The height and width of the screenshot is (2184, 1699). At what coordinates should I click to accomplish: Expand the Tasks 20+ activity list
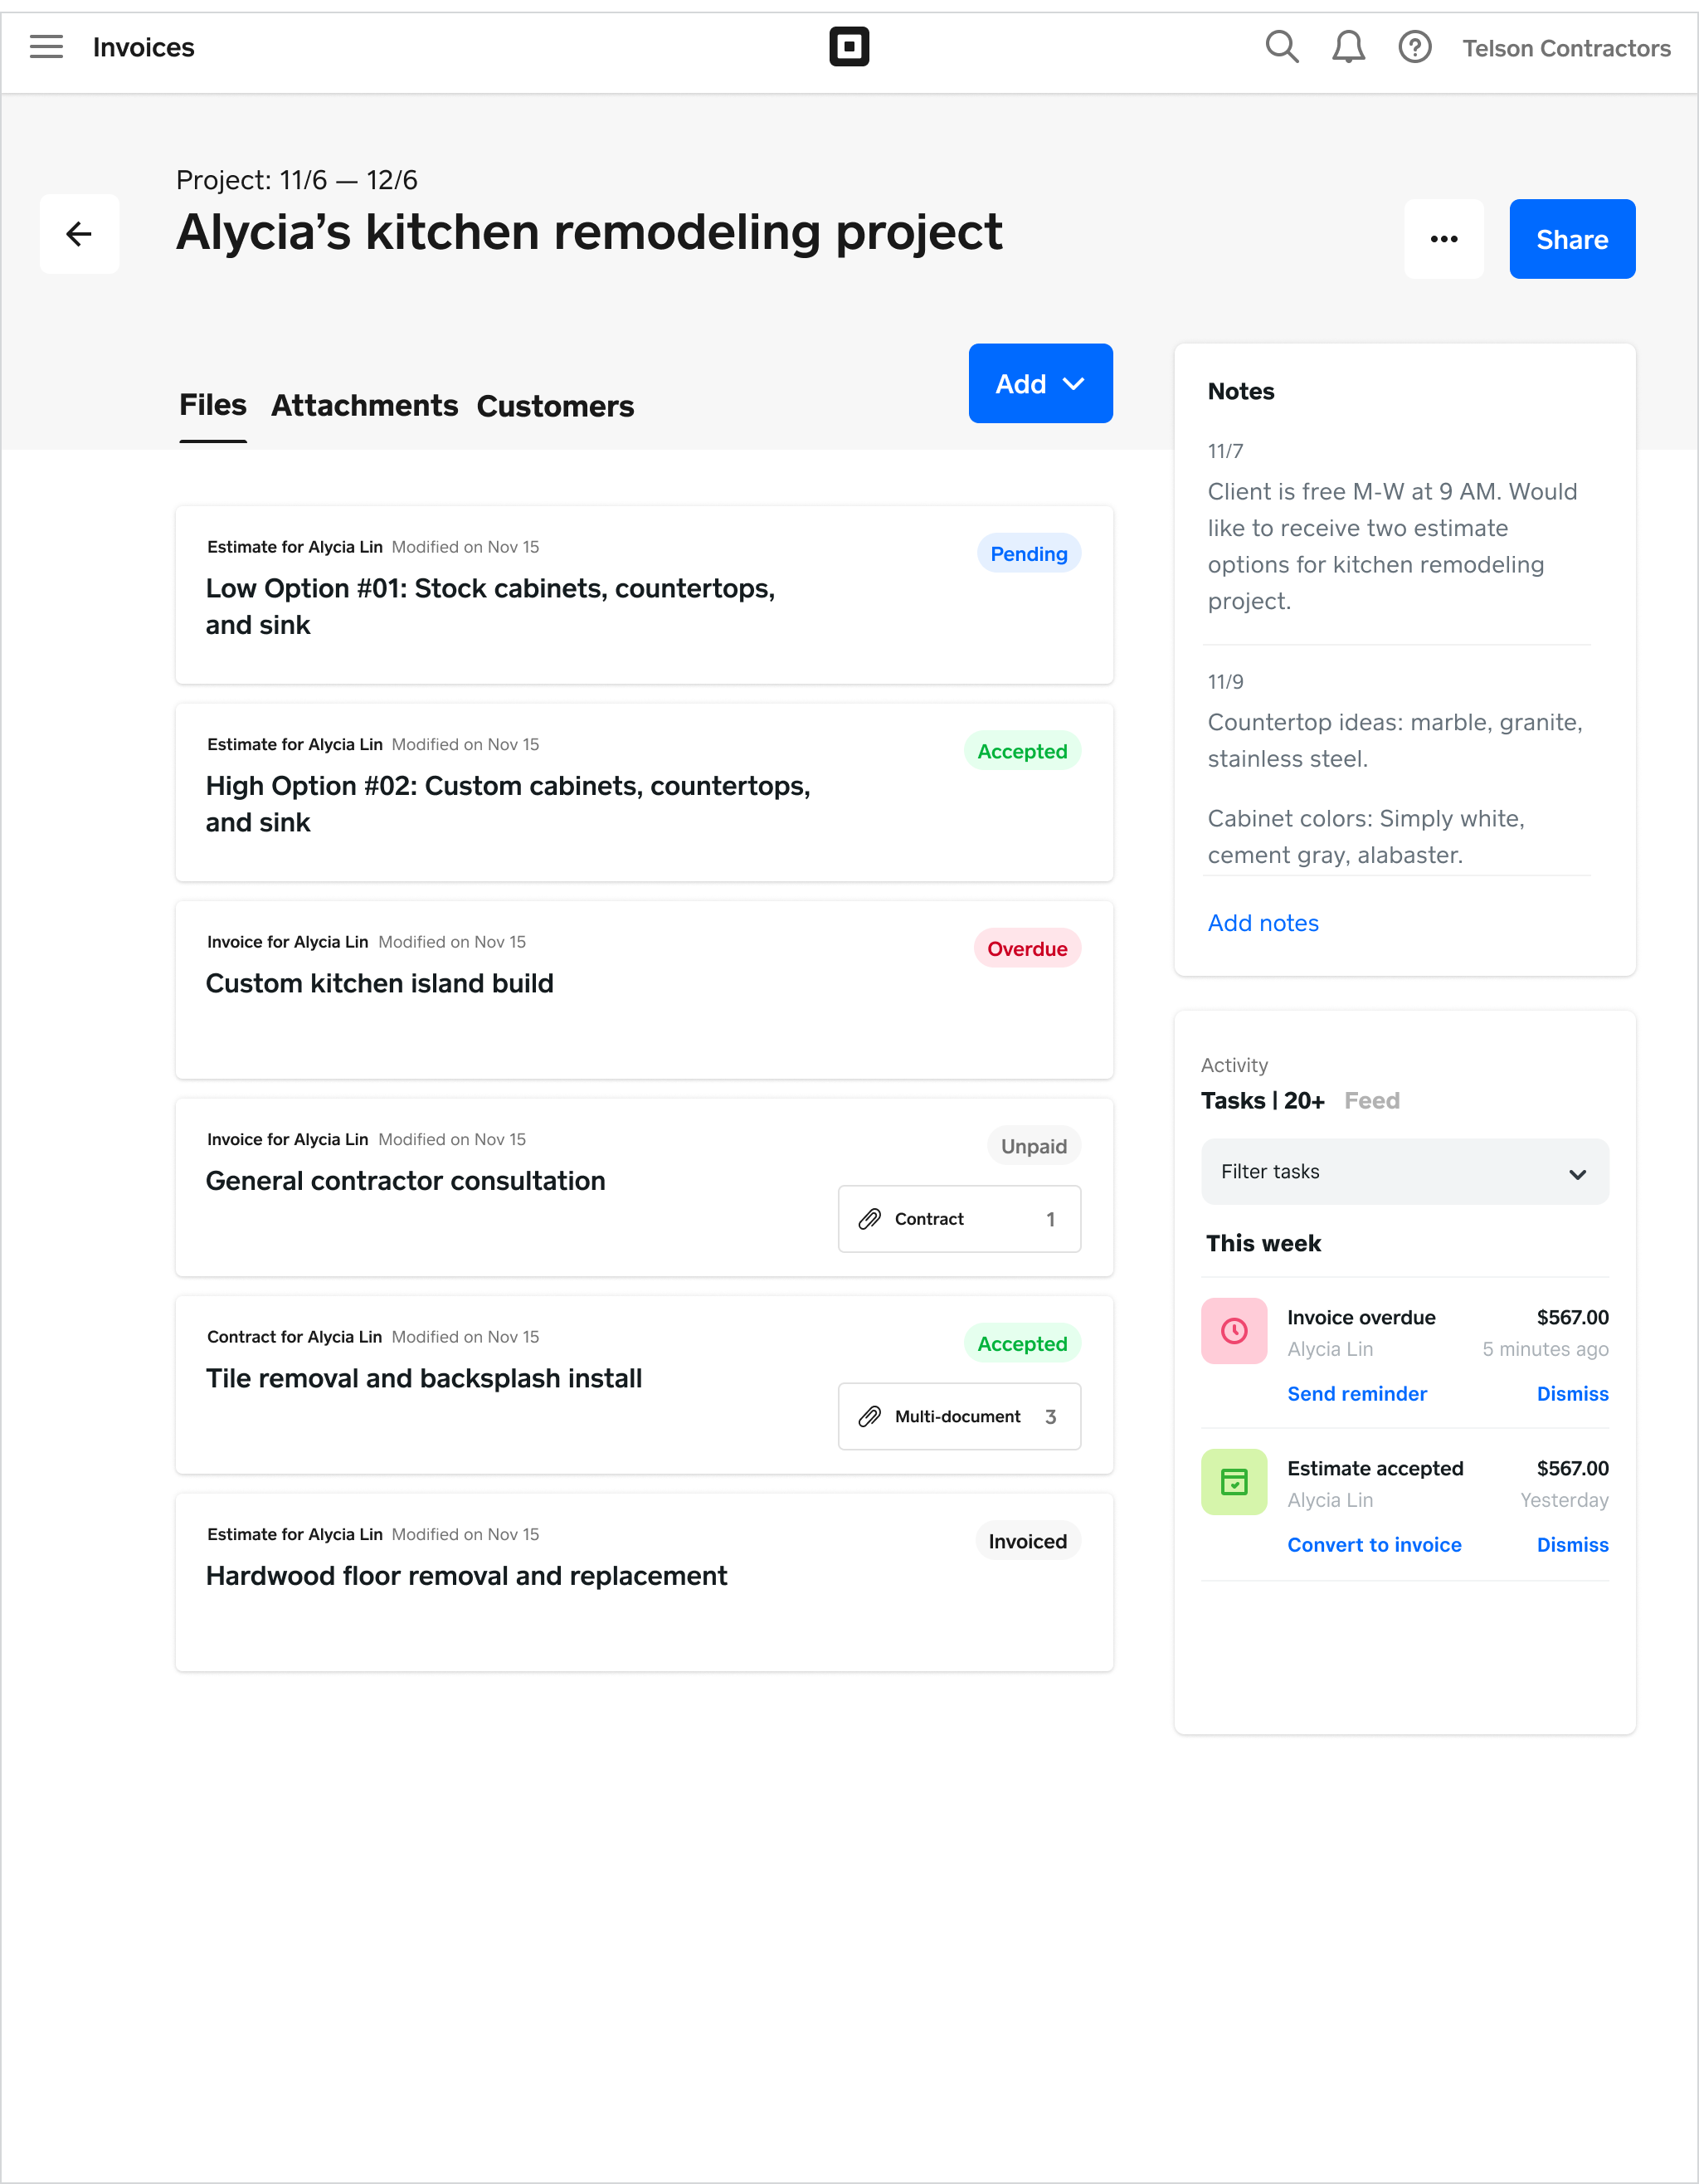click(1262, 1100)
